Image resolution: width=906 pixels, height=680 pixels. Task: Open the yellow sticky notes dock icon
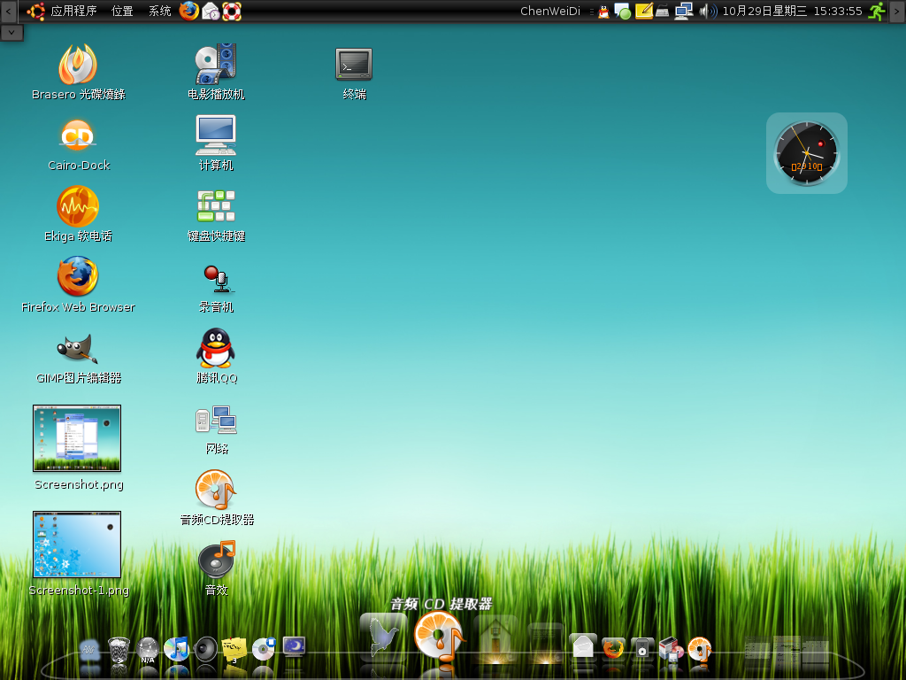(x=234, y=649)
